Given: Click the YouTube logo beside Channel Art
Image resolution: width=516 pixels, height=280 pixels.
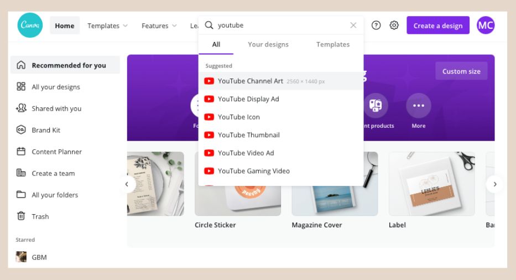Looking at the screenshot, I should [209, 81].
